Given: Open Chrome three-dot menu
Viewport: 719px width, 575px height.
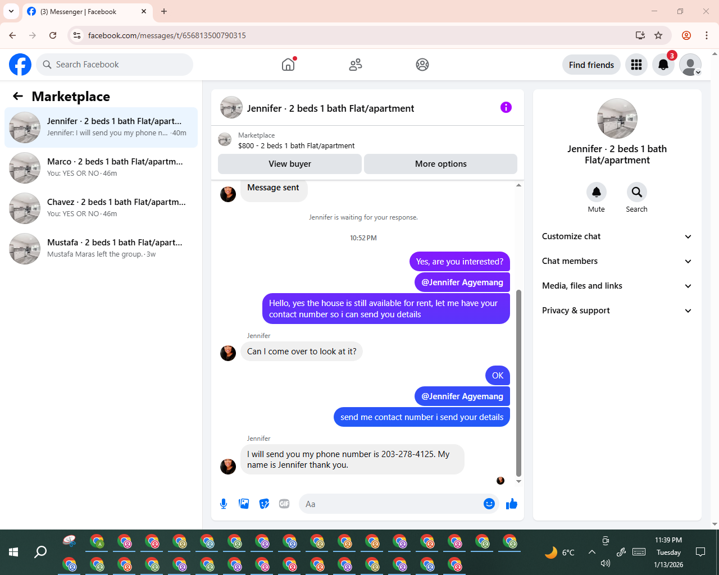Looking at the screenshot, I should coord(707,35).
